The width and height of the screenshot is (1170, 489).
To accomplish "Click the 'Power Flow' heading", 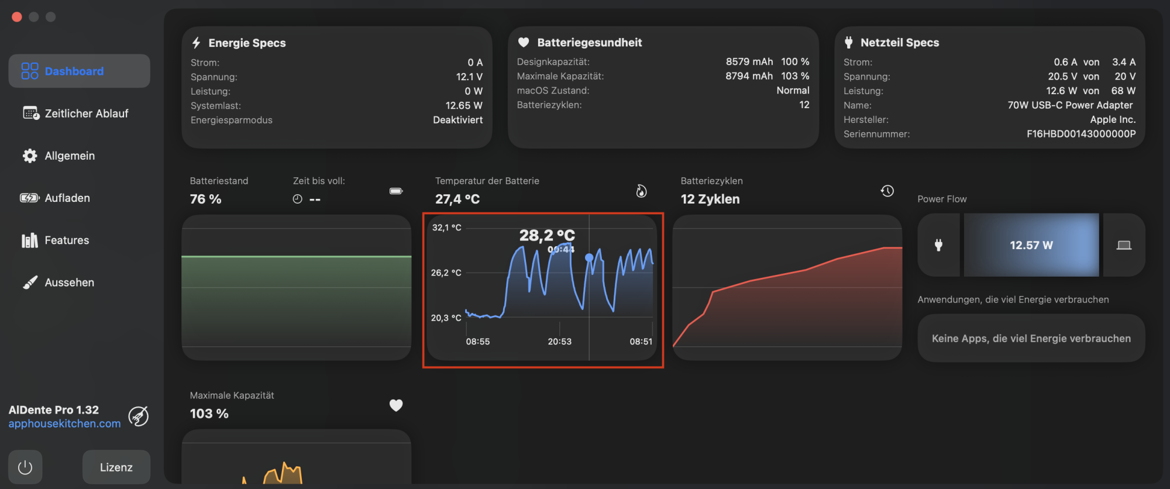I will coord(942,199).
